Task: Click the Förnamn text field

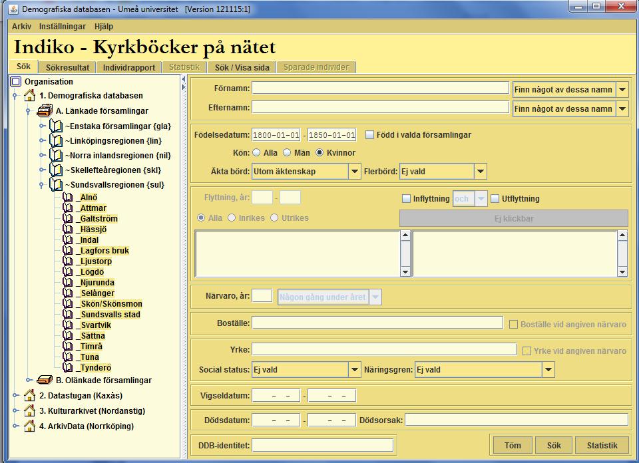Action: coord(380,88)
